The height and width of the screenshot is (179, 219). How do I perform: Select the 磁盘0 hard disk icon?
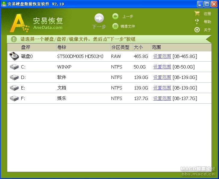14,56
